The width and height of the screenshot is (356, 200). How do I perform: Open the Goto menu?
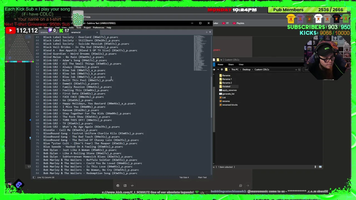tap(71, 27)
